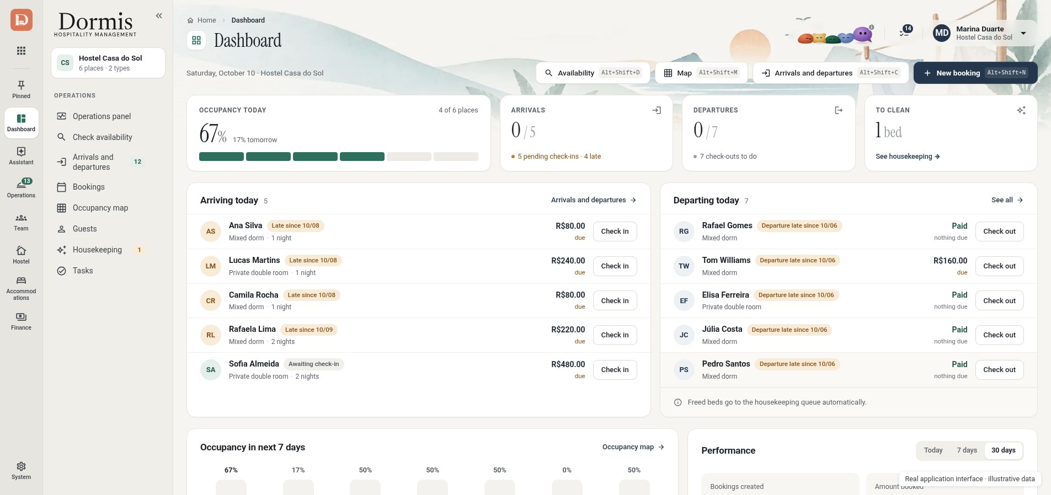Open the Assistant panel icon
The image size is (1051, 495).
(x=21, y=155)
